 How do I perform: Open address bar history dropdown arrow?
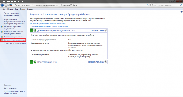pos(145,5)
